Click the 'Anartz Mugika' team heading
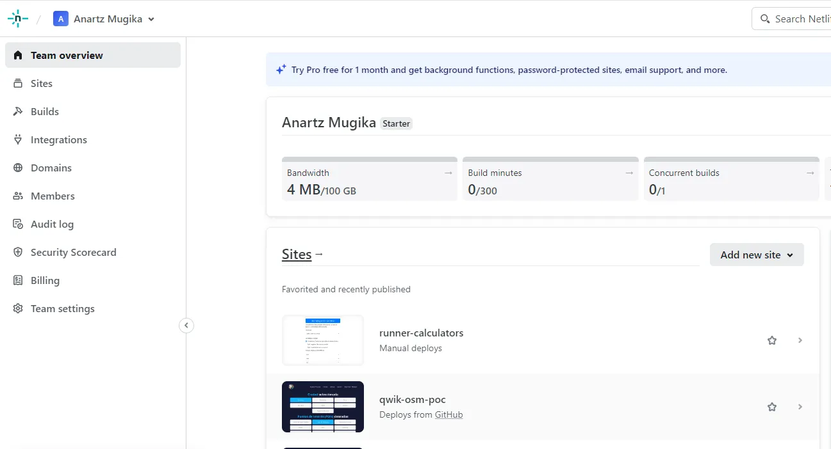Screen dimensions: 831x449 (x=329, y=123)
